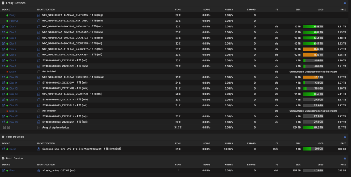
Task: Open the browse icon for Disk 1
Action: [4, 26]
